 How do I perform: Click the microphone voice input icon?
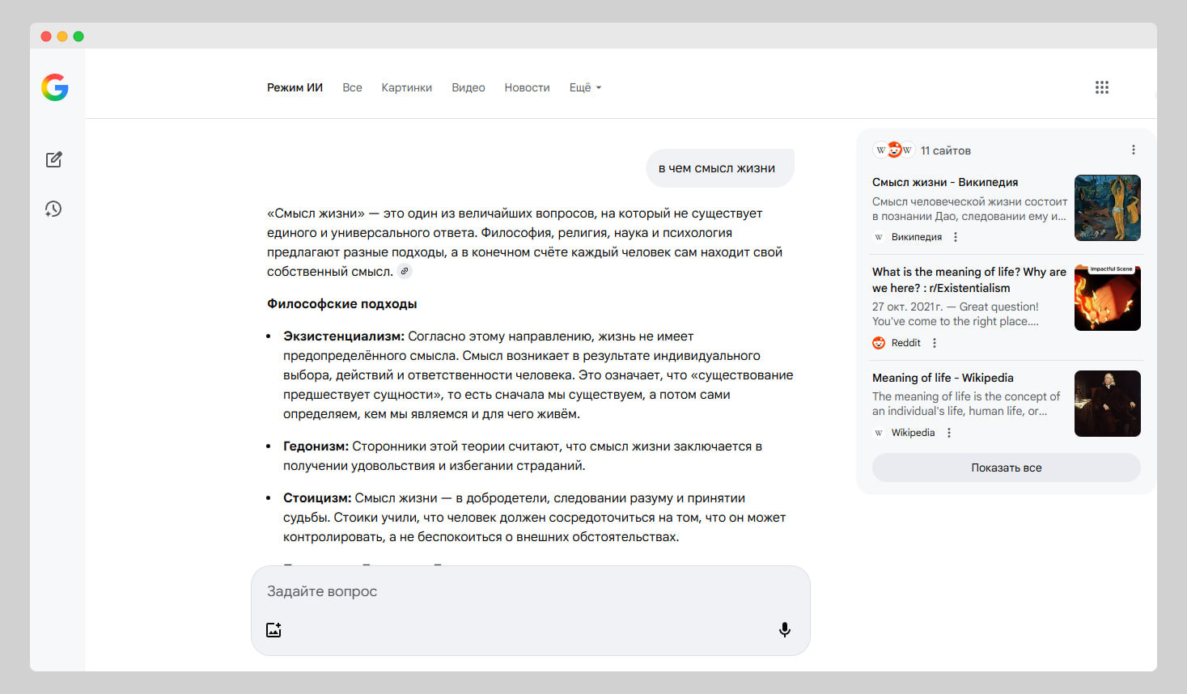tap(784, 629)
